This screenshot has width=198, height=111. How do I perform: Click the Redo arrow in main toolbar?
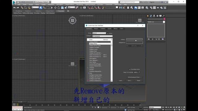[x=18, y=8]
